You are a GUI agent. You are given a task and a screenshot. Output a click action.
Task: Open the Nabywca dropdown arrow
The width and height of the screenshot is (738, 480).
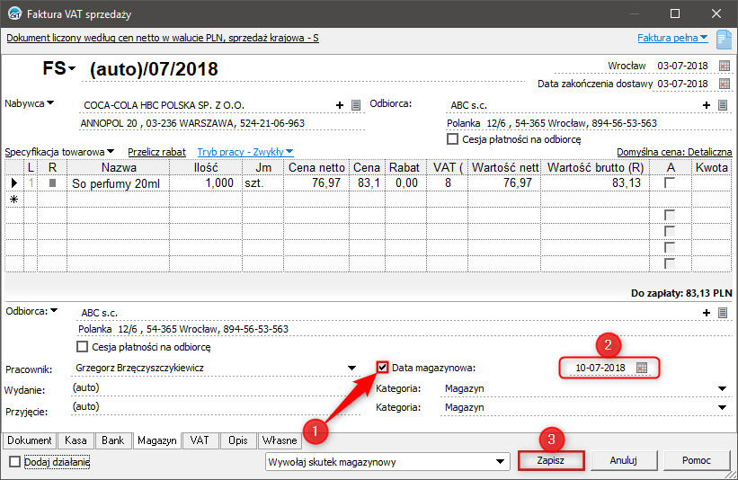pos(50,102)
